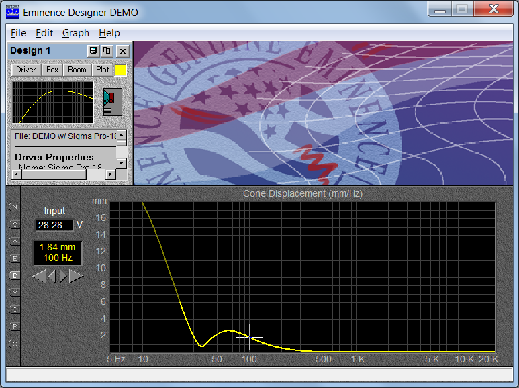Click the right arrow of horizontal scrollbar
This screenshot has height=388, width=519.
coord(111,174)
